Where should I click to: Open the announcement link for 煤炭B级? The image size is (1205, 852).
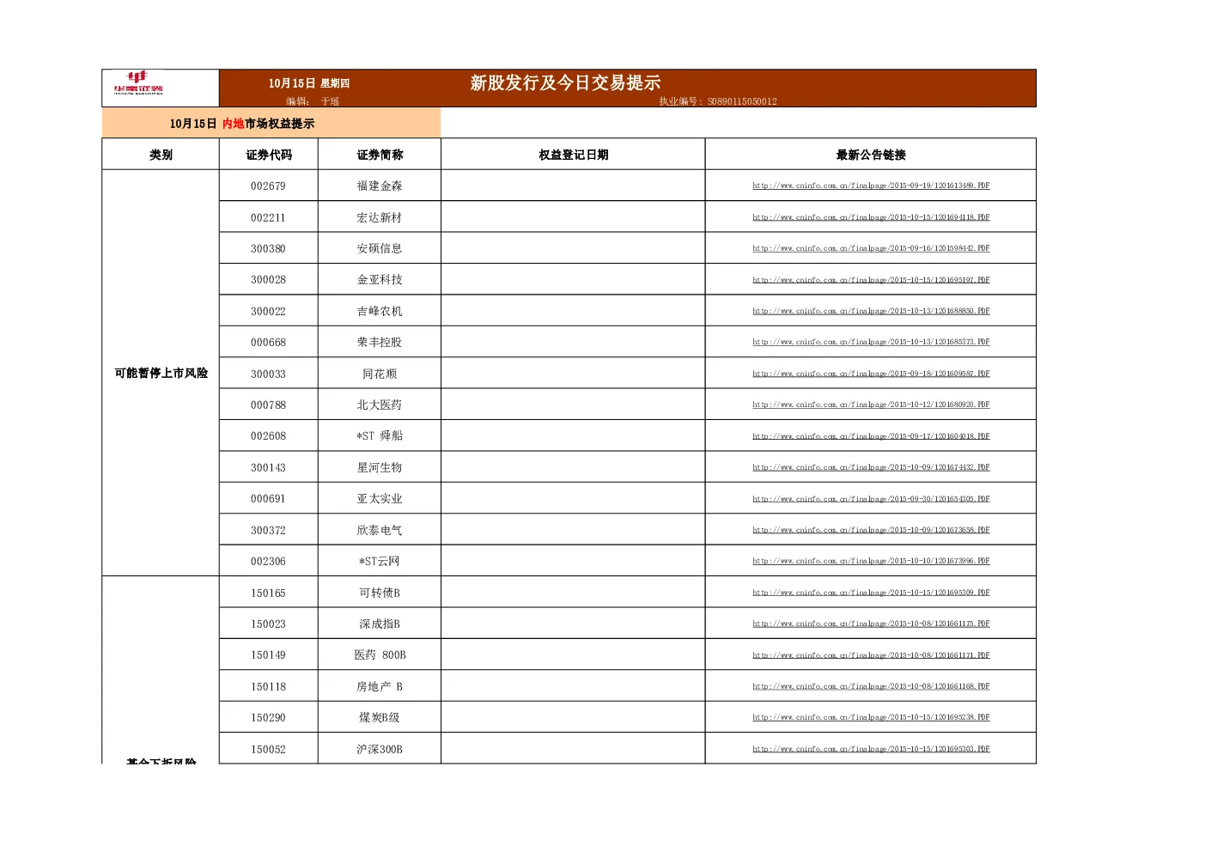(871, 717)
